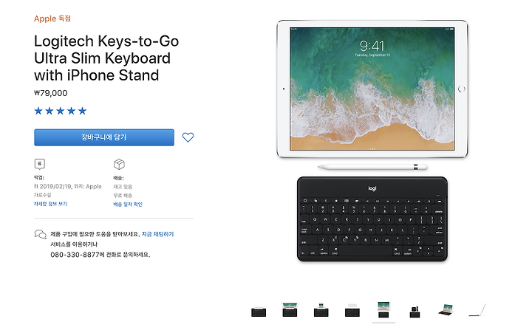Click the main iPad and keyboard product image
Image resolution: width=532 pixels, height=333 pixels.
click(x=372, y=141)
